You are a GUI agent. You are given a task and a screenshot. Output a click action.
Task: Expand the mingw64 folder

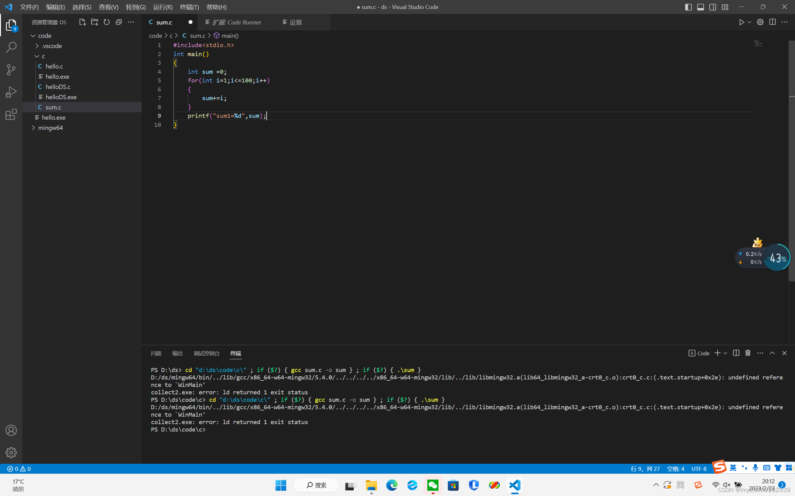(82, 128)
